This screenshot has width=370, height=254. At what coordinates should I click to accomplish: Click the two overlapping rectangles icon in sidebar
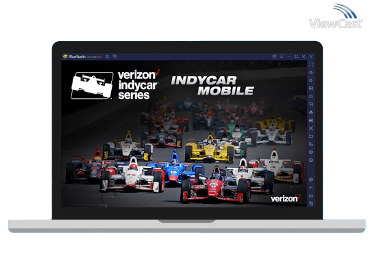311,144
